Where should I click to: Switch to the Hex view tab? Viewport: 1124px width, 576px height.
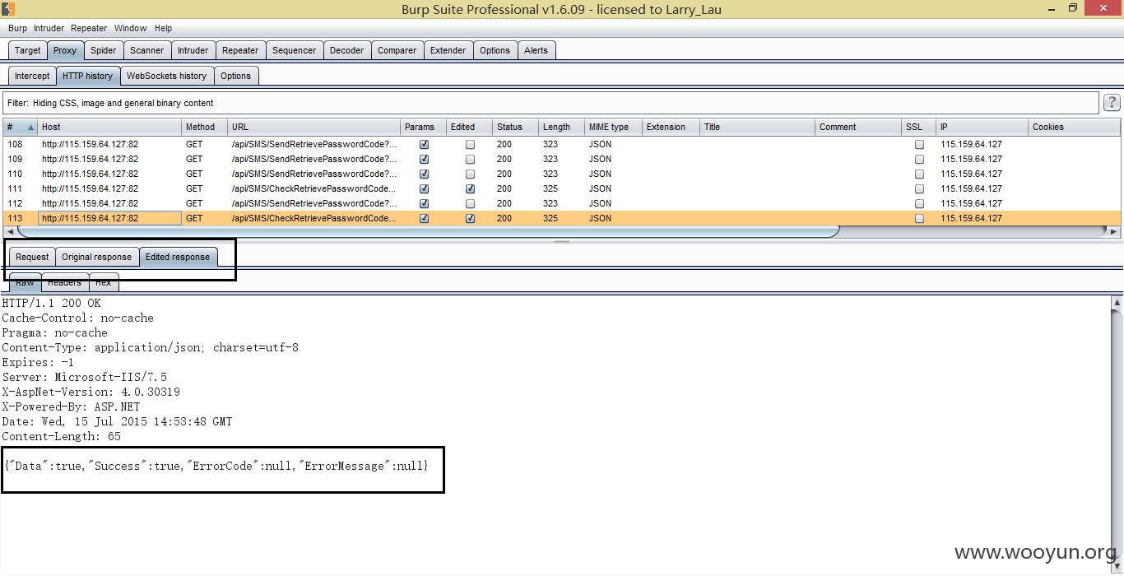(x=103, y=282)
